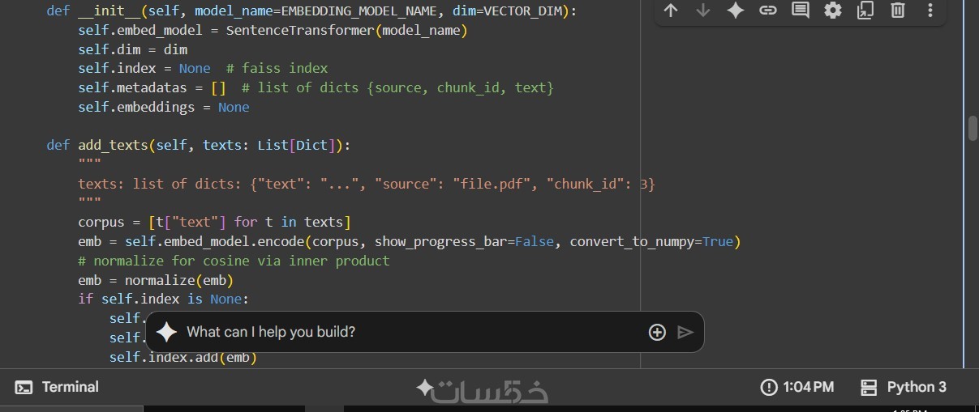Image resolution: width=979 pixels, height=412 pixels.
Task: Send the prompt with the arrow icon
Action: tap(685, 332)
